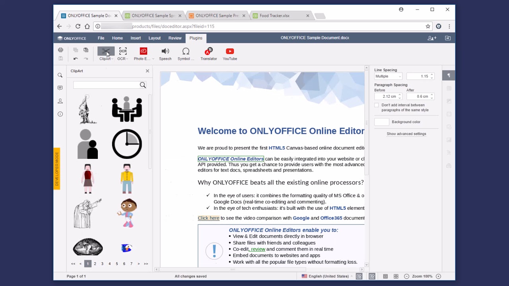Open the Translator plugin

[209, 54]
